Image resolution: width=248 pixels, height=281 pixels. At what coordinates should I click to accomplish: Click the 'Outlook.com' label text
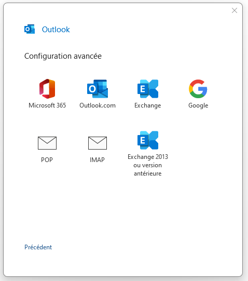pos(98,105)
